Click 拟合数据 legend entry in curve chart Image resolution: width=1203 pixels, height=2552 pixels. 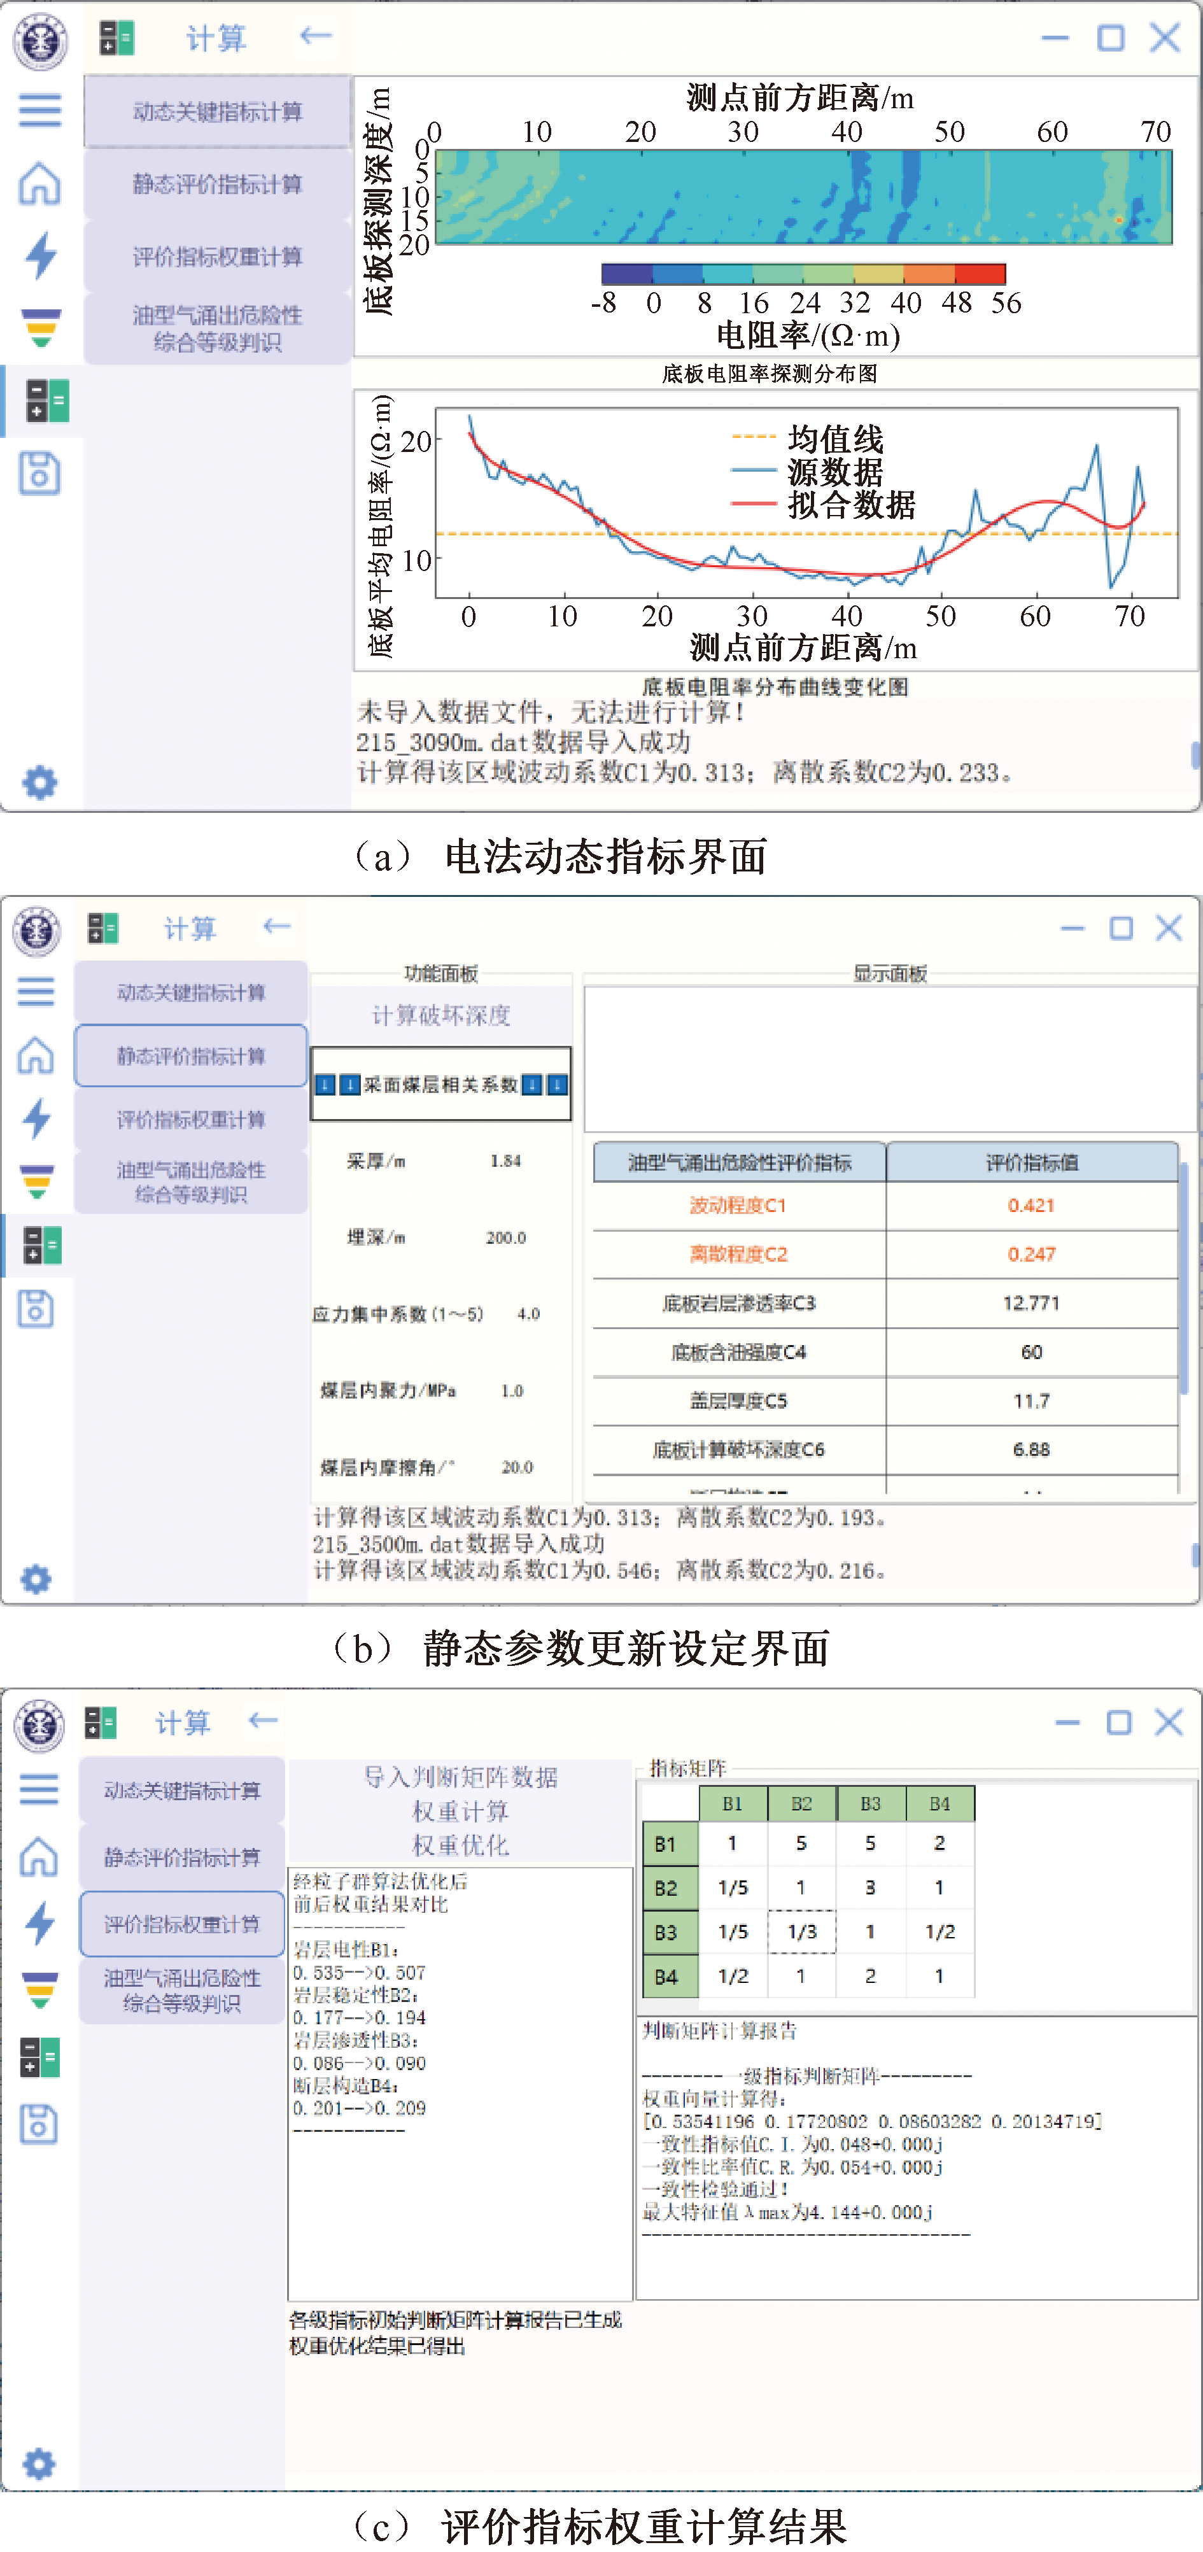[824, 505]
